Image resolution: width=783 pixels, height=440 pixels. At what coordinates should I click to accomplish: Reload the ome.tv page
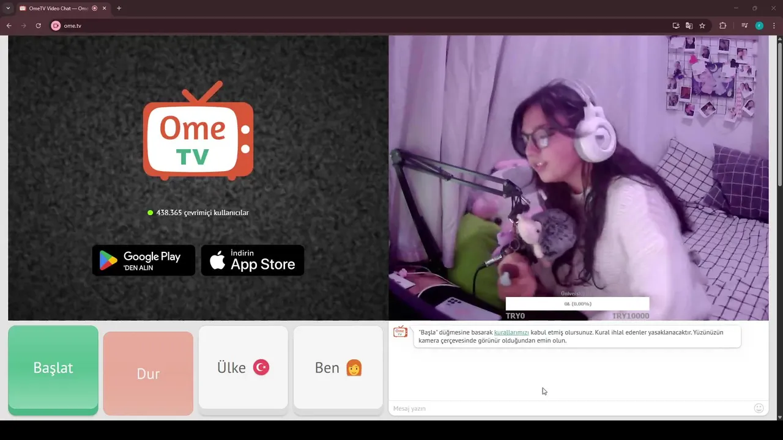click(x=38, y=26)
